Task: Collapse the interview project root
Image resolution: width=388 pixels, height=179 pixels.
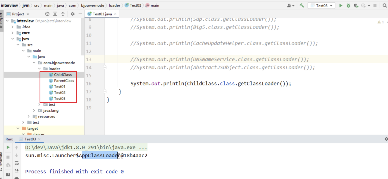Action: click(x=7, y=21)
